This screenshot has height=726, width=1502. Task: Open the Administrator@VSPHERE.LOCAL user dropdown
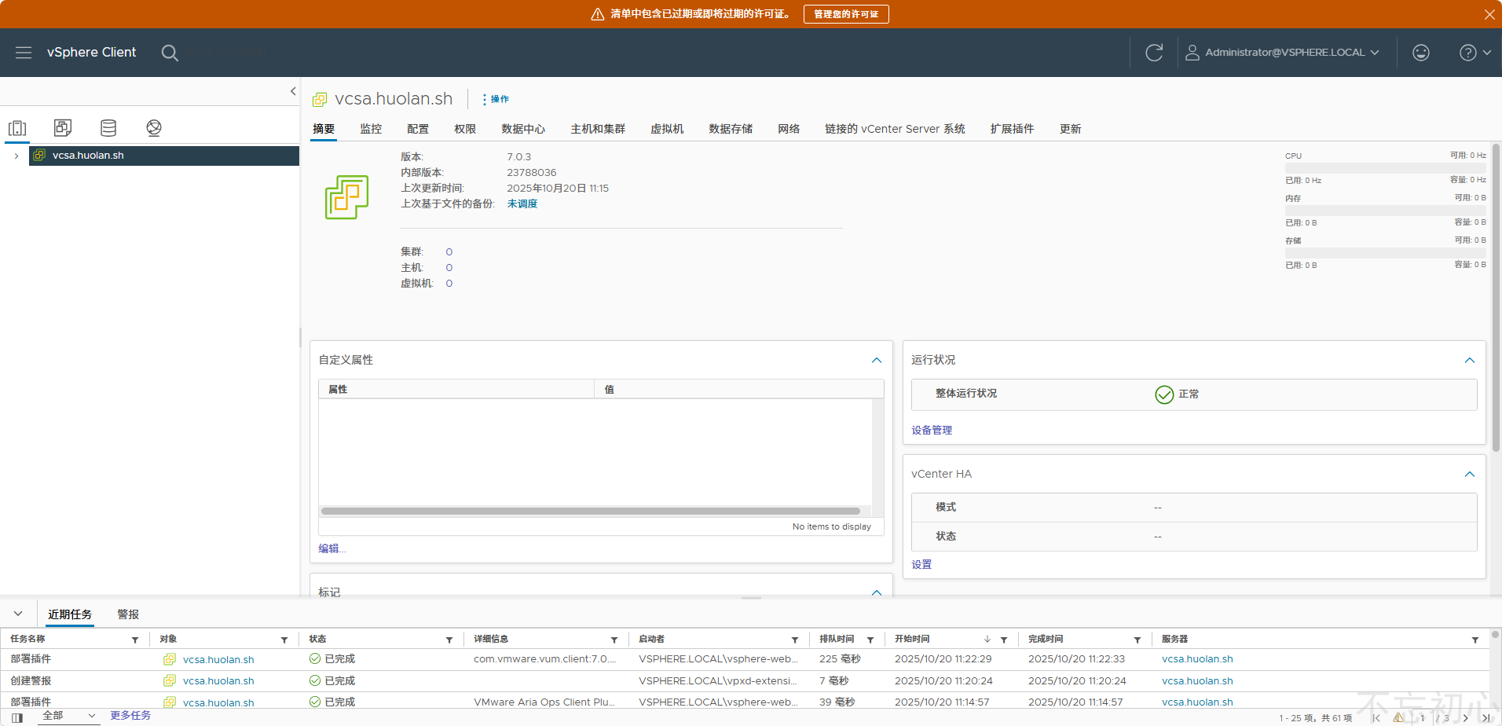pos(1282,53)
